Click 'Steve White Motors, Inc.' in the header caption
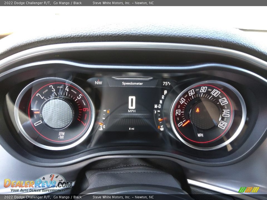Screen dimensions: 267x200 click(111, 3)
